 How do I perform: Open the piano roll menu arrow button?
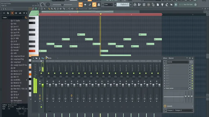pos(30,9)
